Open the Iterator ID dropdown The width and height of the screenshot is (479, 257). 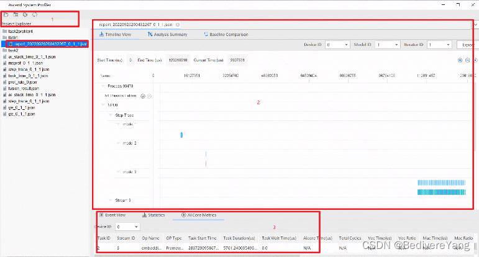pyautogui.click(x=439, y=45)
